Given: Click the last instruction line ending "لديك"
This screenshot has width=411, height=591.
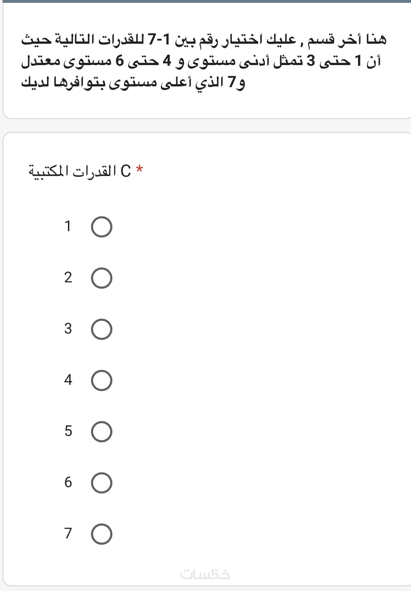Looking at the screenshot, I should pos(133,83).
